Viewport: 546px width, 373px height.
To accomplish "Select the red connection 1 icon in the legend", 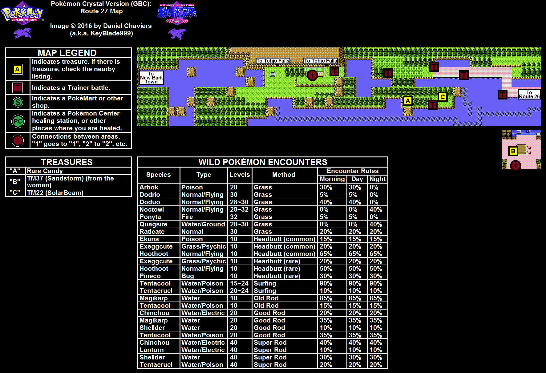I will 18,141.
